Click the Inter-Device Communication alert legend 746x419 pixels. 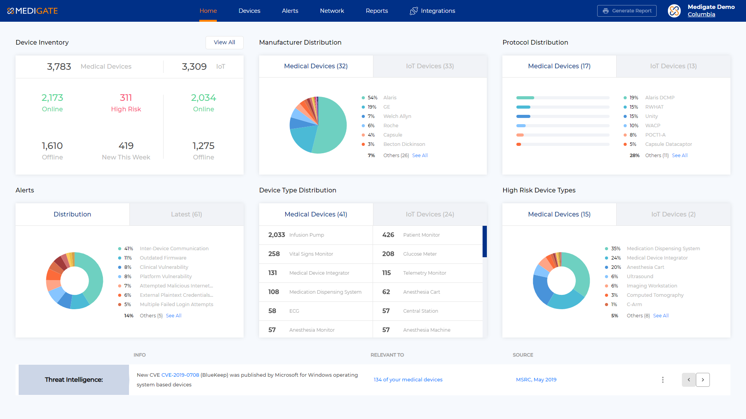click(x=164, y=249)
